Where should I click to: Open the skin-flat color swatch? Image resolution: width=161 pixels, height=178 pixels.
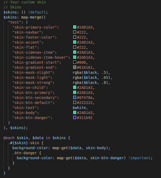tap(75, 47)
